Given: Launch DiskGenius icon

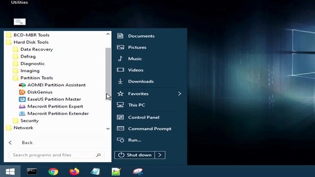Looking at the screenshot, I should (x=22, y=92).
